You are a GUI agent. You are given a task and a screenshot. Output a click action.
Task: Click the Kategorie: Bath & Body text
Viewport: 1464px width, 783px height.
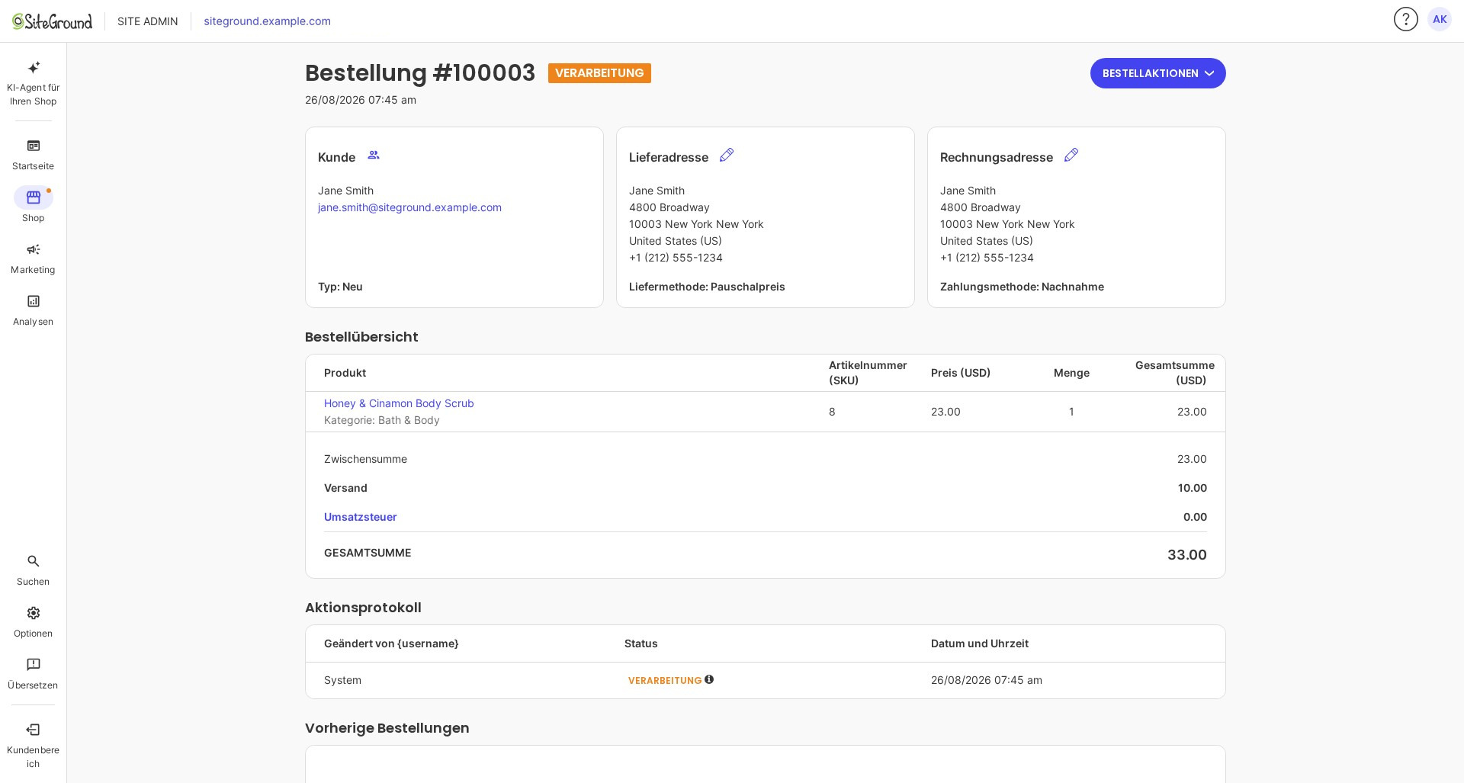[x=381, y=420]
